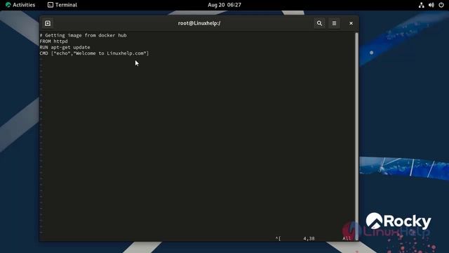Viewport: 449px width, 253px height.
Task: Open the Activities overview
Action: [x=20, y=5]
